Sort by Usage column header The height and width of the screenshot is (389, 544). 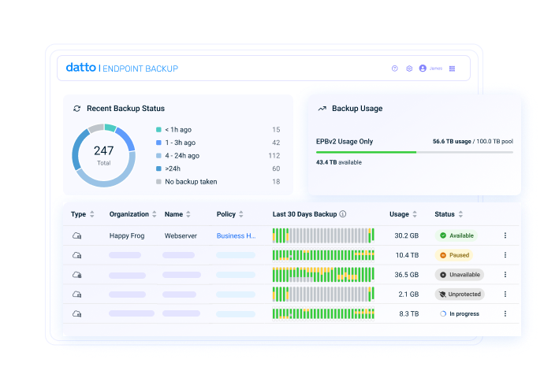414,214
